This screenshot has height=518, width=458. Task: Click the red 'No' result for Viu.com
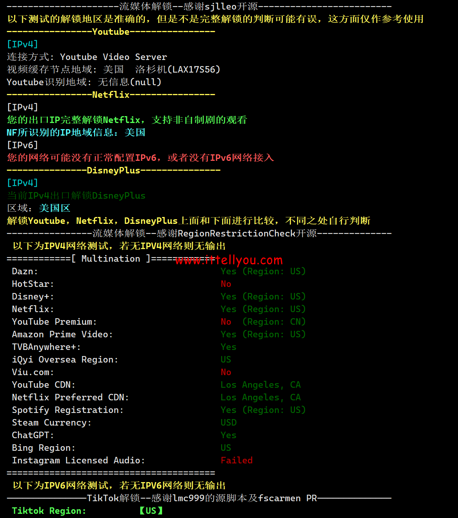(x=226, y=372)
